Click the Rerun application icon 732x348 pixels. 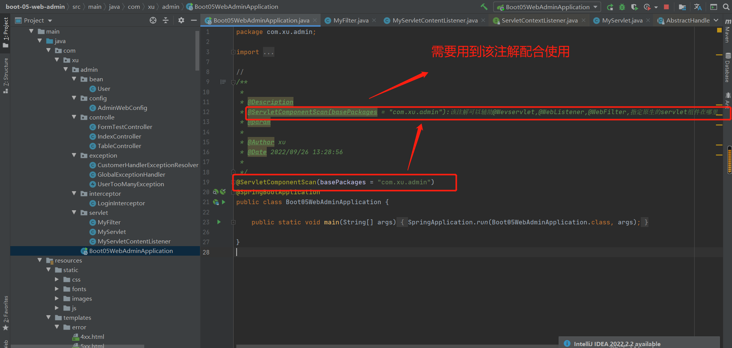(x=610, y=7)
